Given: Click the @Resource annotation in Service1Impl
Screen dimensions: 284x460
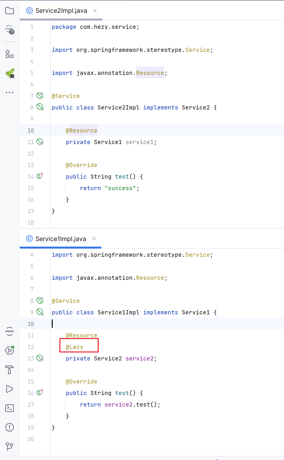Looking at the screenshot, I should tap(81, 335).
